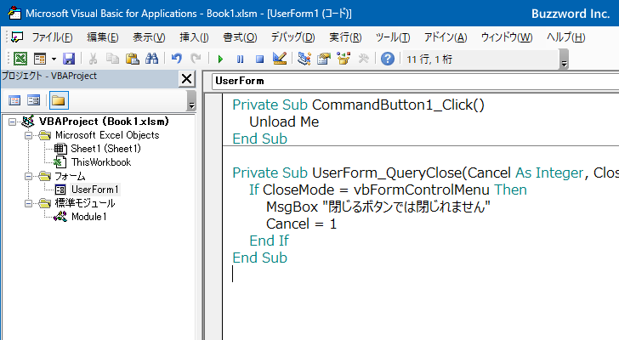Select Microsoft Excel Objects folder label

coord(107,135)
